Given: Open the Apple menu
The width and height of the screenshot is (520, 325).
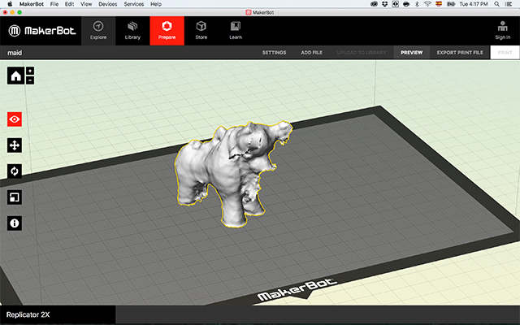Looking at the screenshot, I should coord(10,4).
